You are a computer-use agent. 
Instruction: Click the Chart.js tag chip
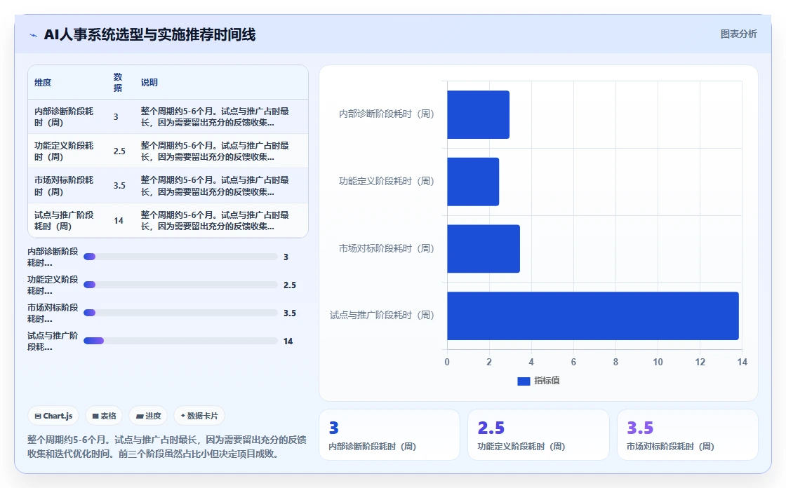click(x=53, y=416)
